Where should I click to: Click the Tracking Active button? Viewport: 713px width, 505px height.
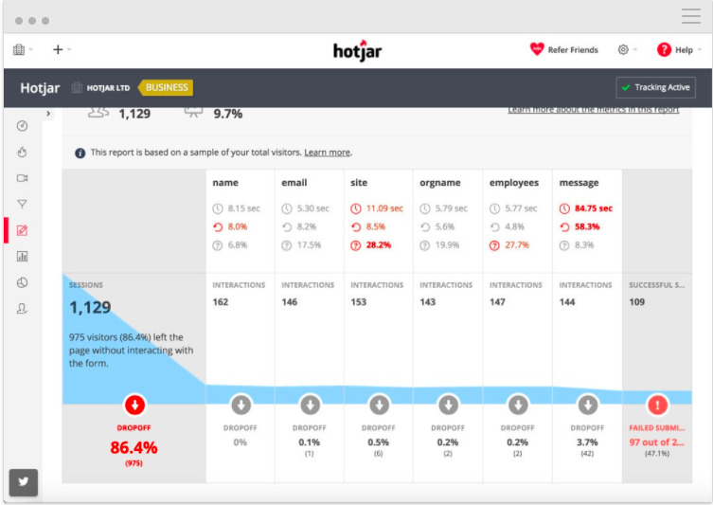tap(655, 87)
